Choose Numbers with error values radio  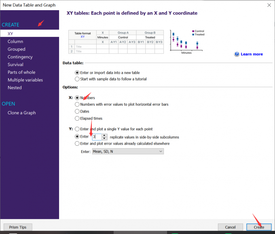[77, 104]
